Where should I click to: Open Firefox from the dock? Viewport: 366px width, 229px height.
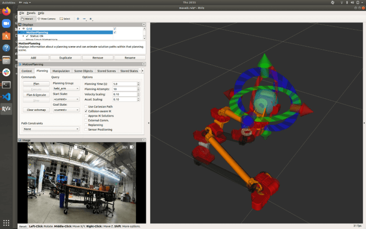click(x=6, y=11)
